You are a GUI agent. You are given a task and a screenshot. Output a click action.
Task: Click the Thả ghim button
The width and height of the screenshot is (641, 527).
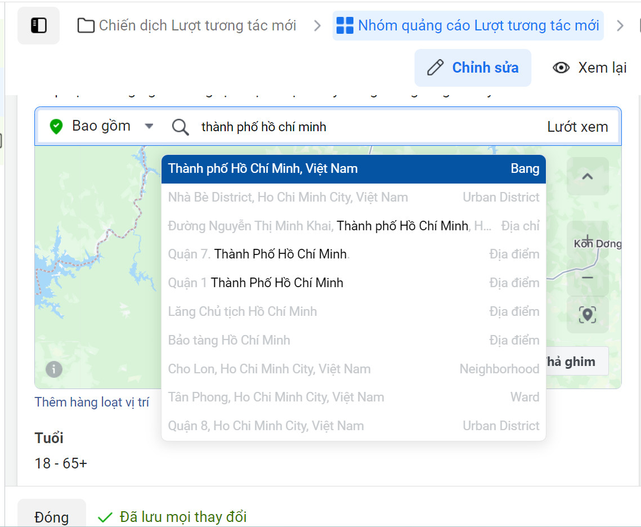tap(576, 361)
